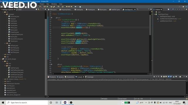
Task: Expand the json package
Action: tap(5, 64)
